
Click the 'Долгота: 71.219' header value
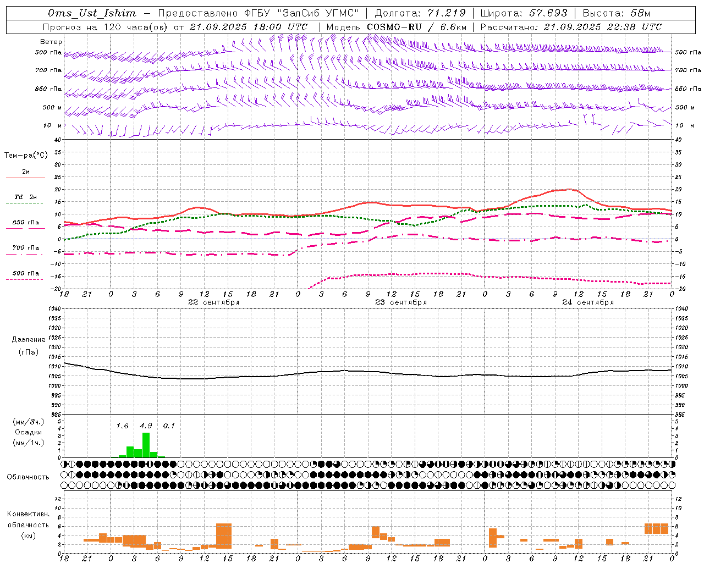tap(420, 13)
